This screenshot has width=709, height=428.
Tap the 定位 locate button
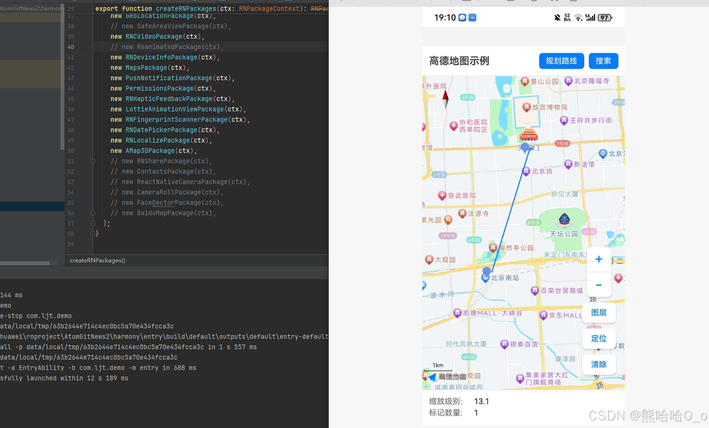pyautogui.click(x=598, y=338)
